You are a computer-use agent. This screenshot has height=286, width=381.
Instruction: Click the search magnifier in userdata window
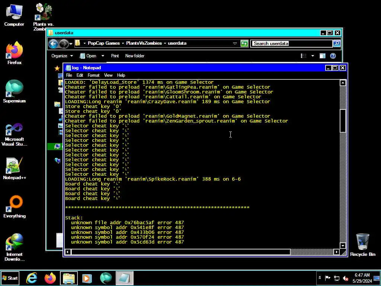tap(336, 44)
